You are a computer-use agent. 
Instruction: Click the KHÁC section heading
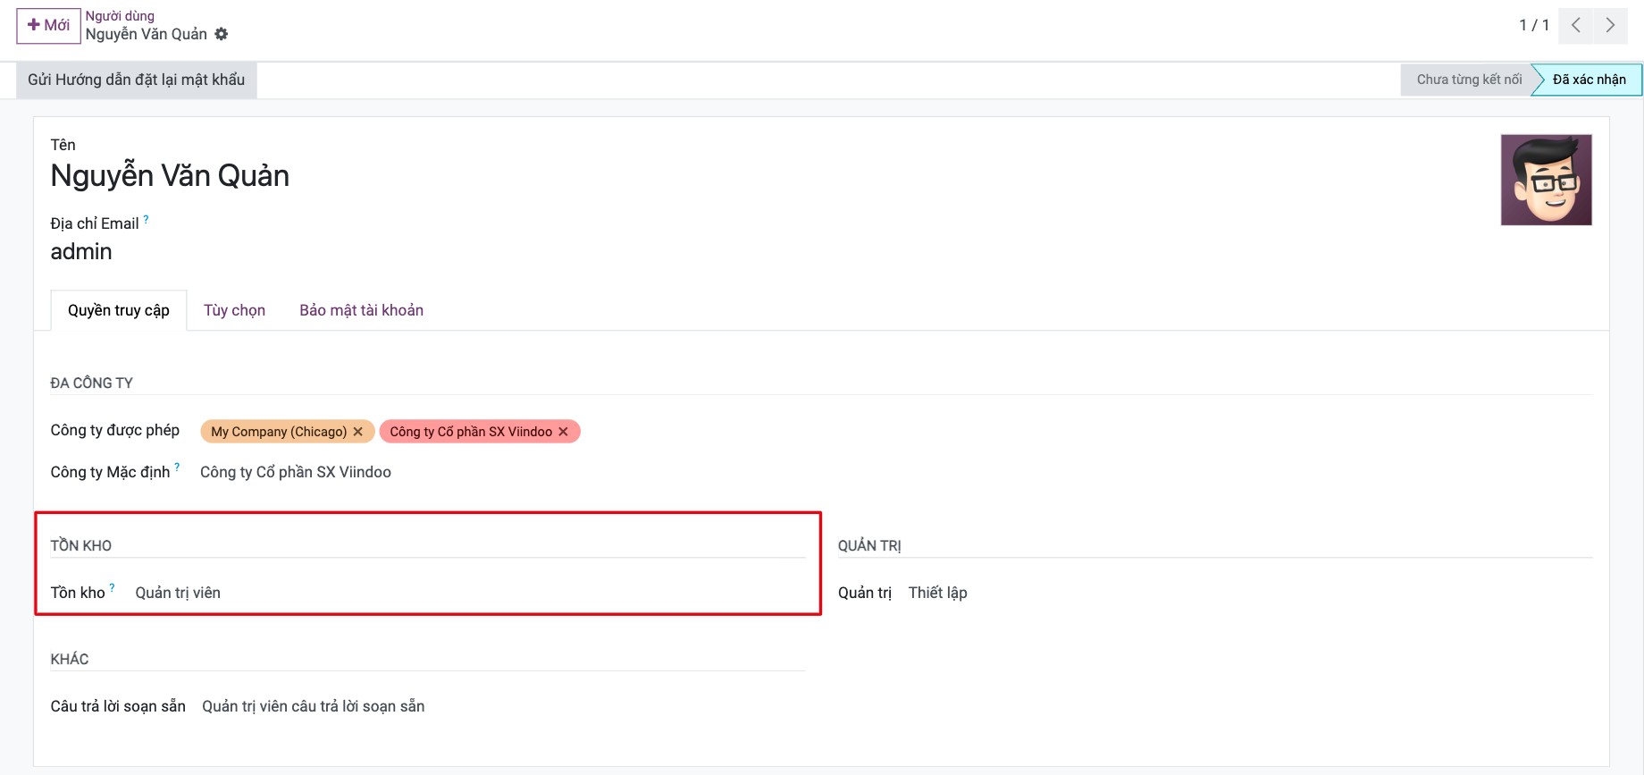[x=70, y=659]
